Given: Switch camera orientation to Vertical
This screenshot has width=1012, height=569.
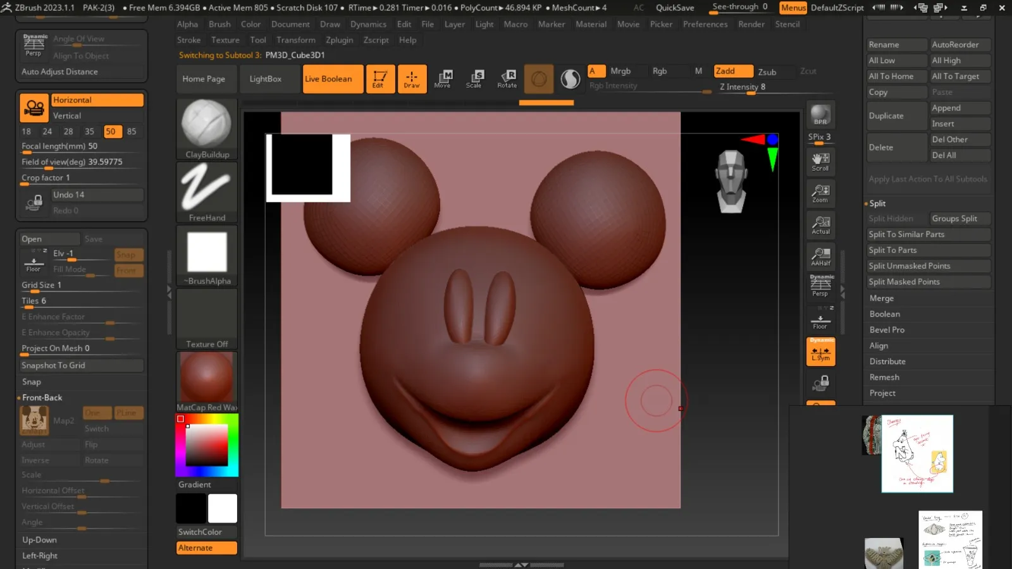Looking at the screenshot, I should tap(67, 116).
